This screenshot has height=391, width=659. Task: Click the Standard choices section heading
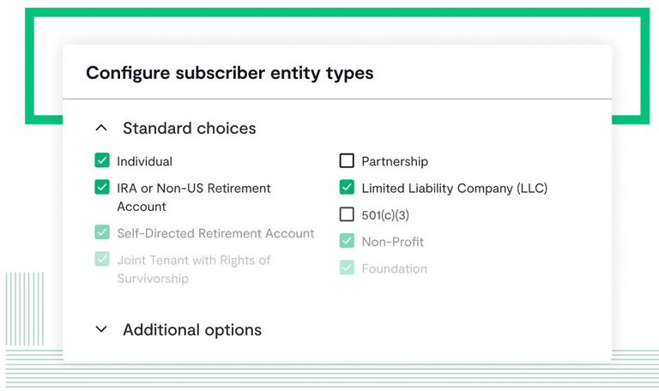click(189, 129)
